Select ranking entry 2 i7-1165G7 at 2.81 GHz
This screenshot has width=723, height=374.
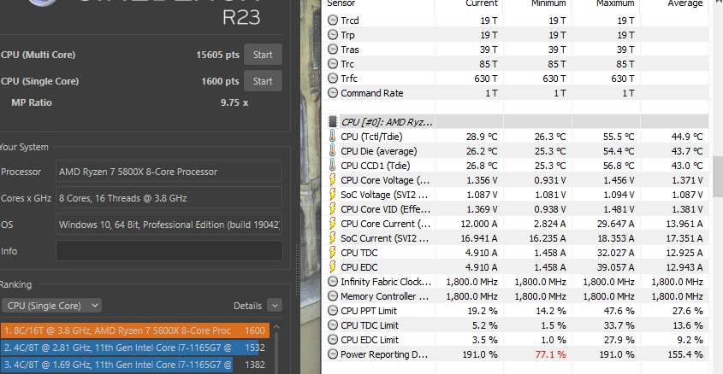pyautogui.click(x=135, y=348)
